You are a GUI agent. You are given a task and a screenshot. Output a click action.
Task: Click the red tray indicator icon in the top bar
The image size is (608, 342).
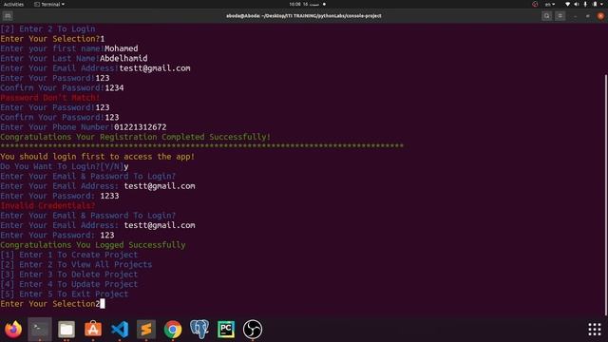pos(535,4)
